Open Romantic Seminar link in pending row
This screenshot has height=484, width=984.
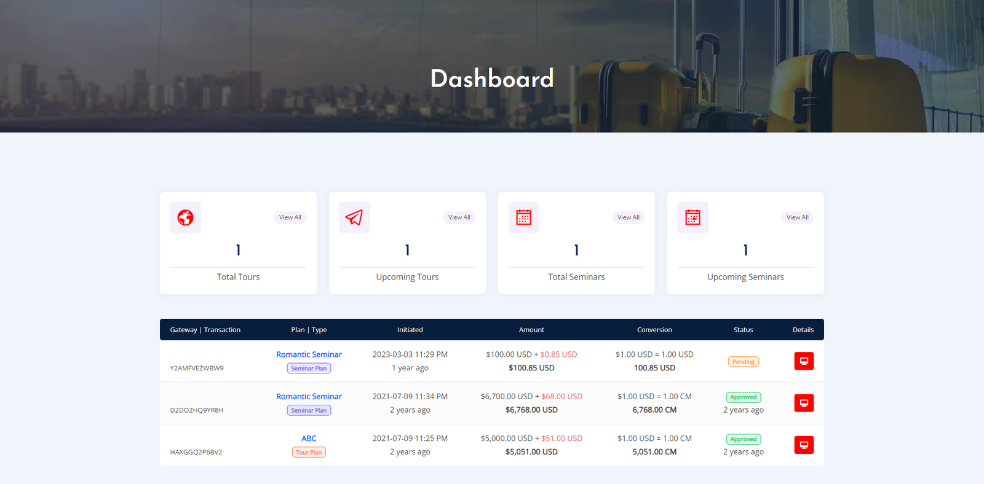pyautogui.click(x=309, y=354)
